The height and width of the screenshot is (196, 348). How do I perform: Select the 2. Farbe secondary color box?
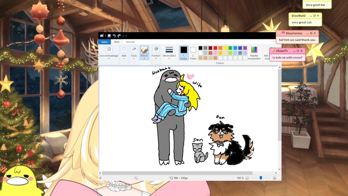(x=193, y=53)
